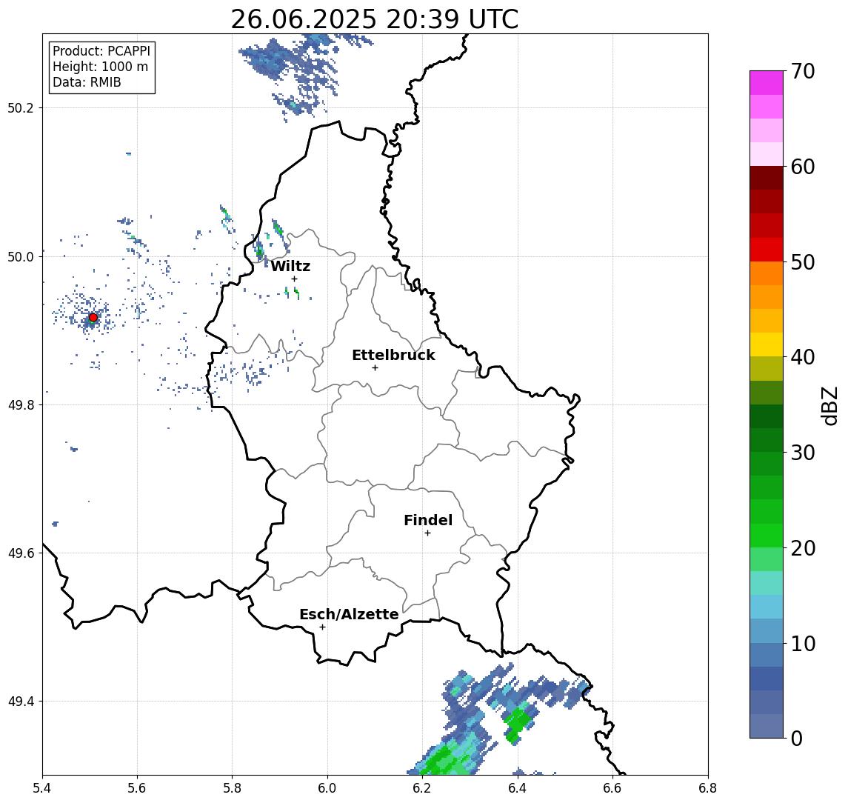Click the 60 tick on colorbar
This screenshot has height=803, width=848.
tap(803, 167)
